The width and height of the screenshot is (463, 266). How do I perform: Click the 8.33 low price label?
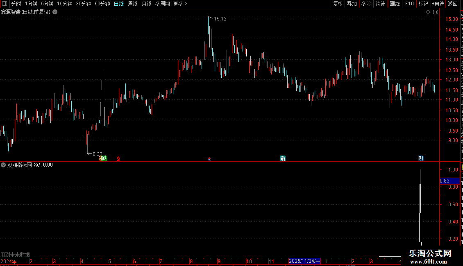tap(97, 154)
